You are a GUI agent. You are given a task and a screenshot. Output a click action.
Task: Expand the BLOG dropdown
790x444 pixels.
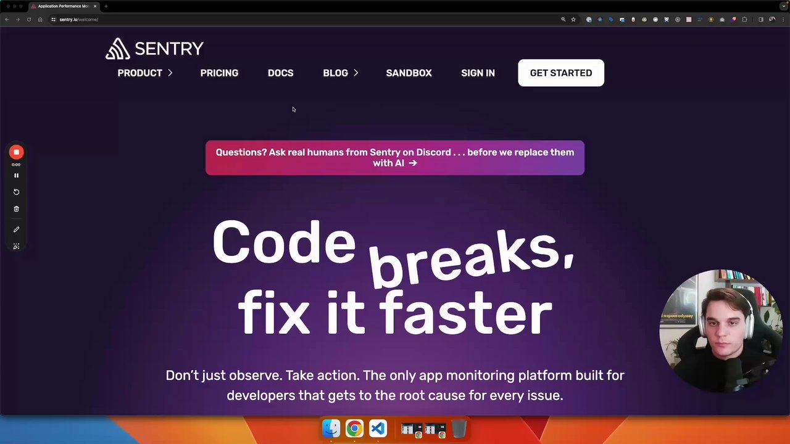(x=341, y=73)
